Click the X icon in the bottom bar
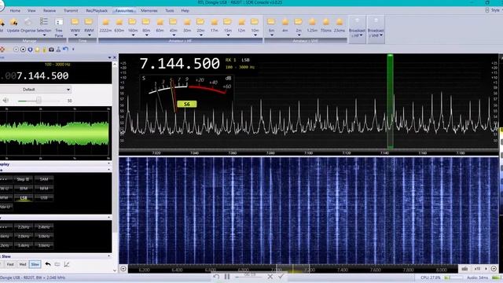503x283 pixels. [x=270, y=276]
